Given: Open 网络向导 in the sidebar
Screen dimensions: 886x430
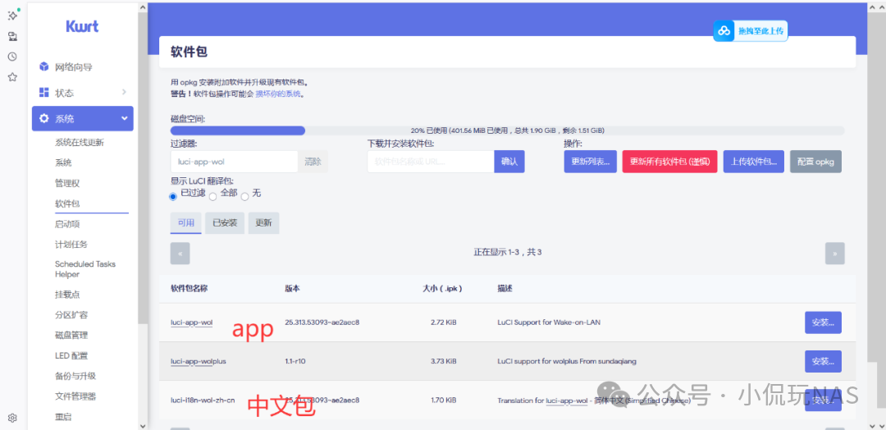Looking at the screenshot, I should [74, 67].
